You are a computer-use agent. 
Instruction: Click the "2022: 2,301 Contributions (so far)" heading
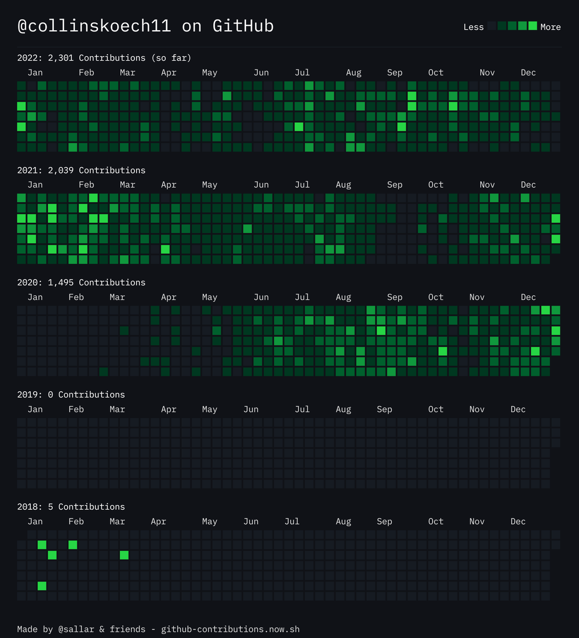click(104, 58)
